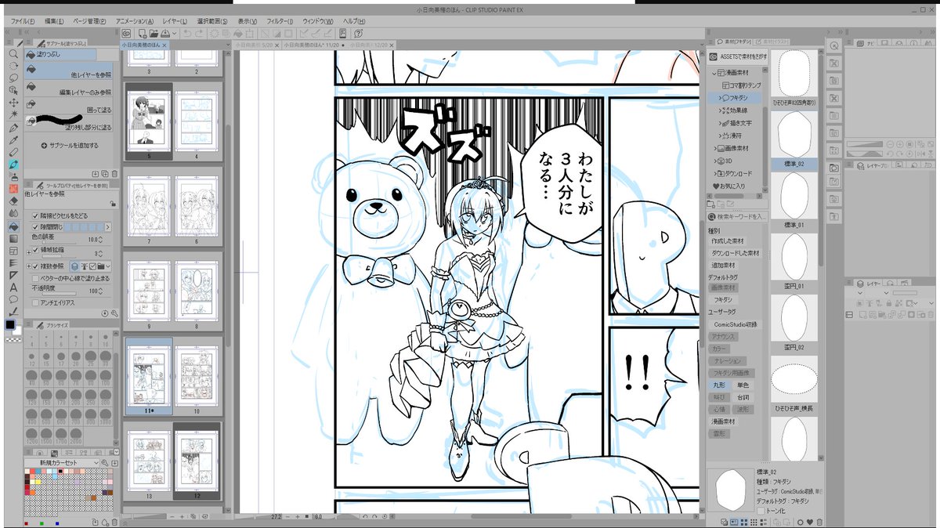Toggle トーン化 checkbox
Screen dimensions: 940x528
[761, 510]
